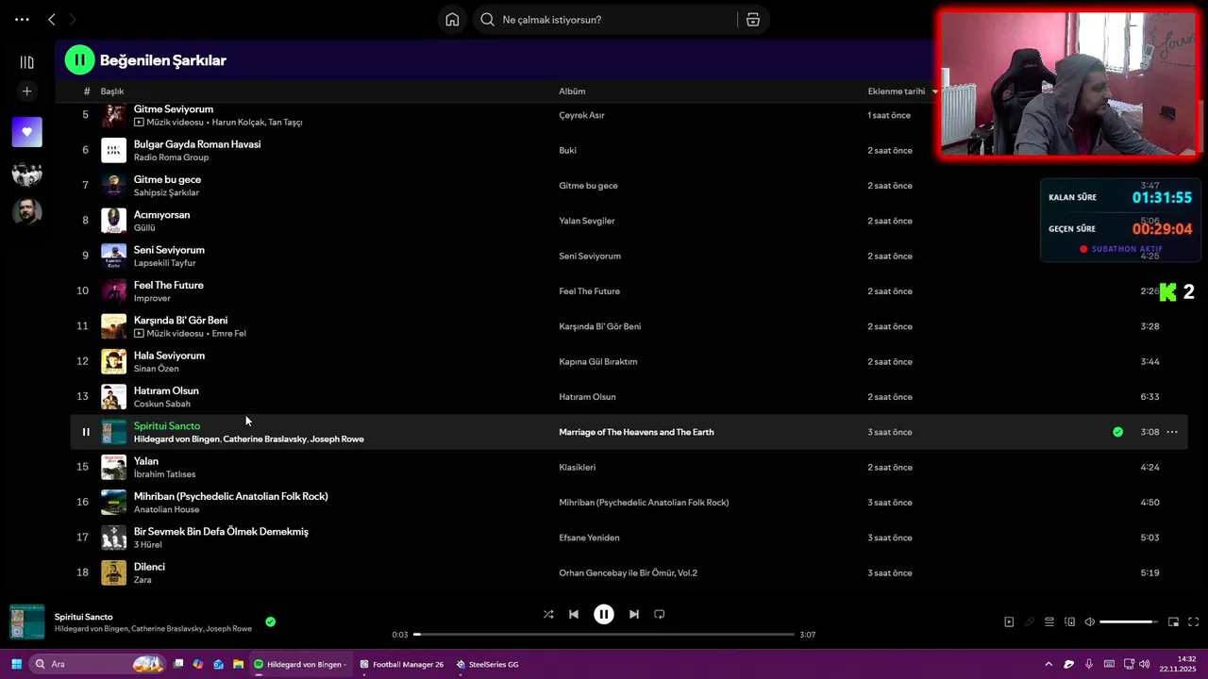This screenshot has height=679, width=1208.
Task: Open album Orhan Gencebay ile Bir Ömür, Vol.2
Action: [629, 572]
